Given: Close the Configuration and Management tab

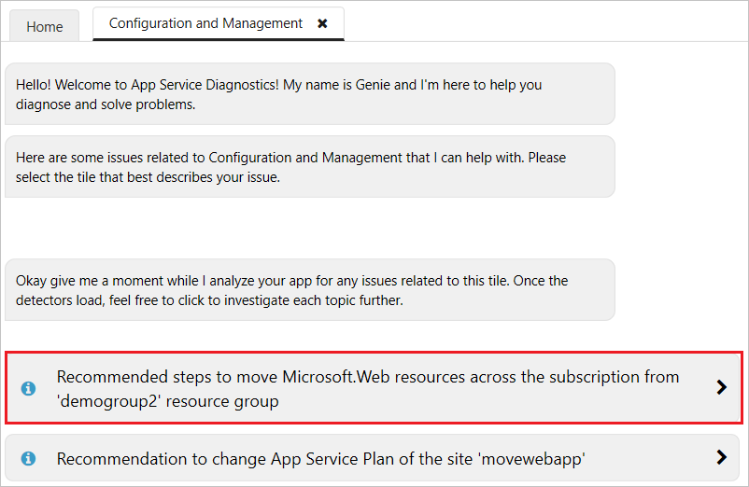Looking at the screenshot, I should [x=322, y=23].
